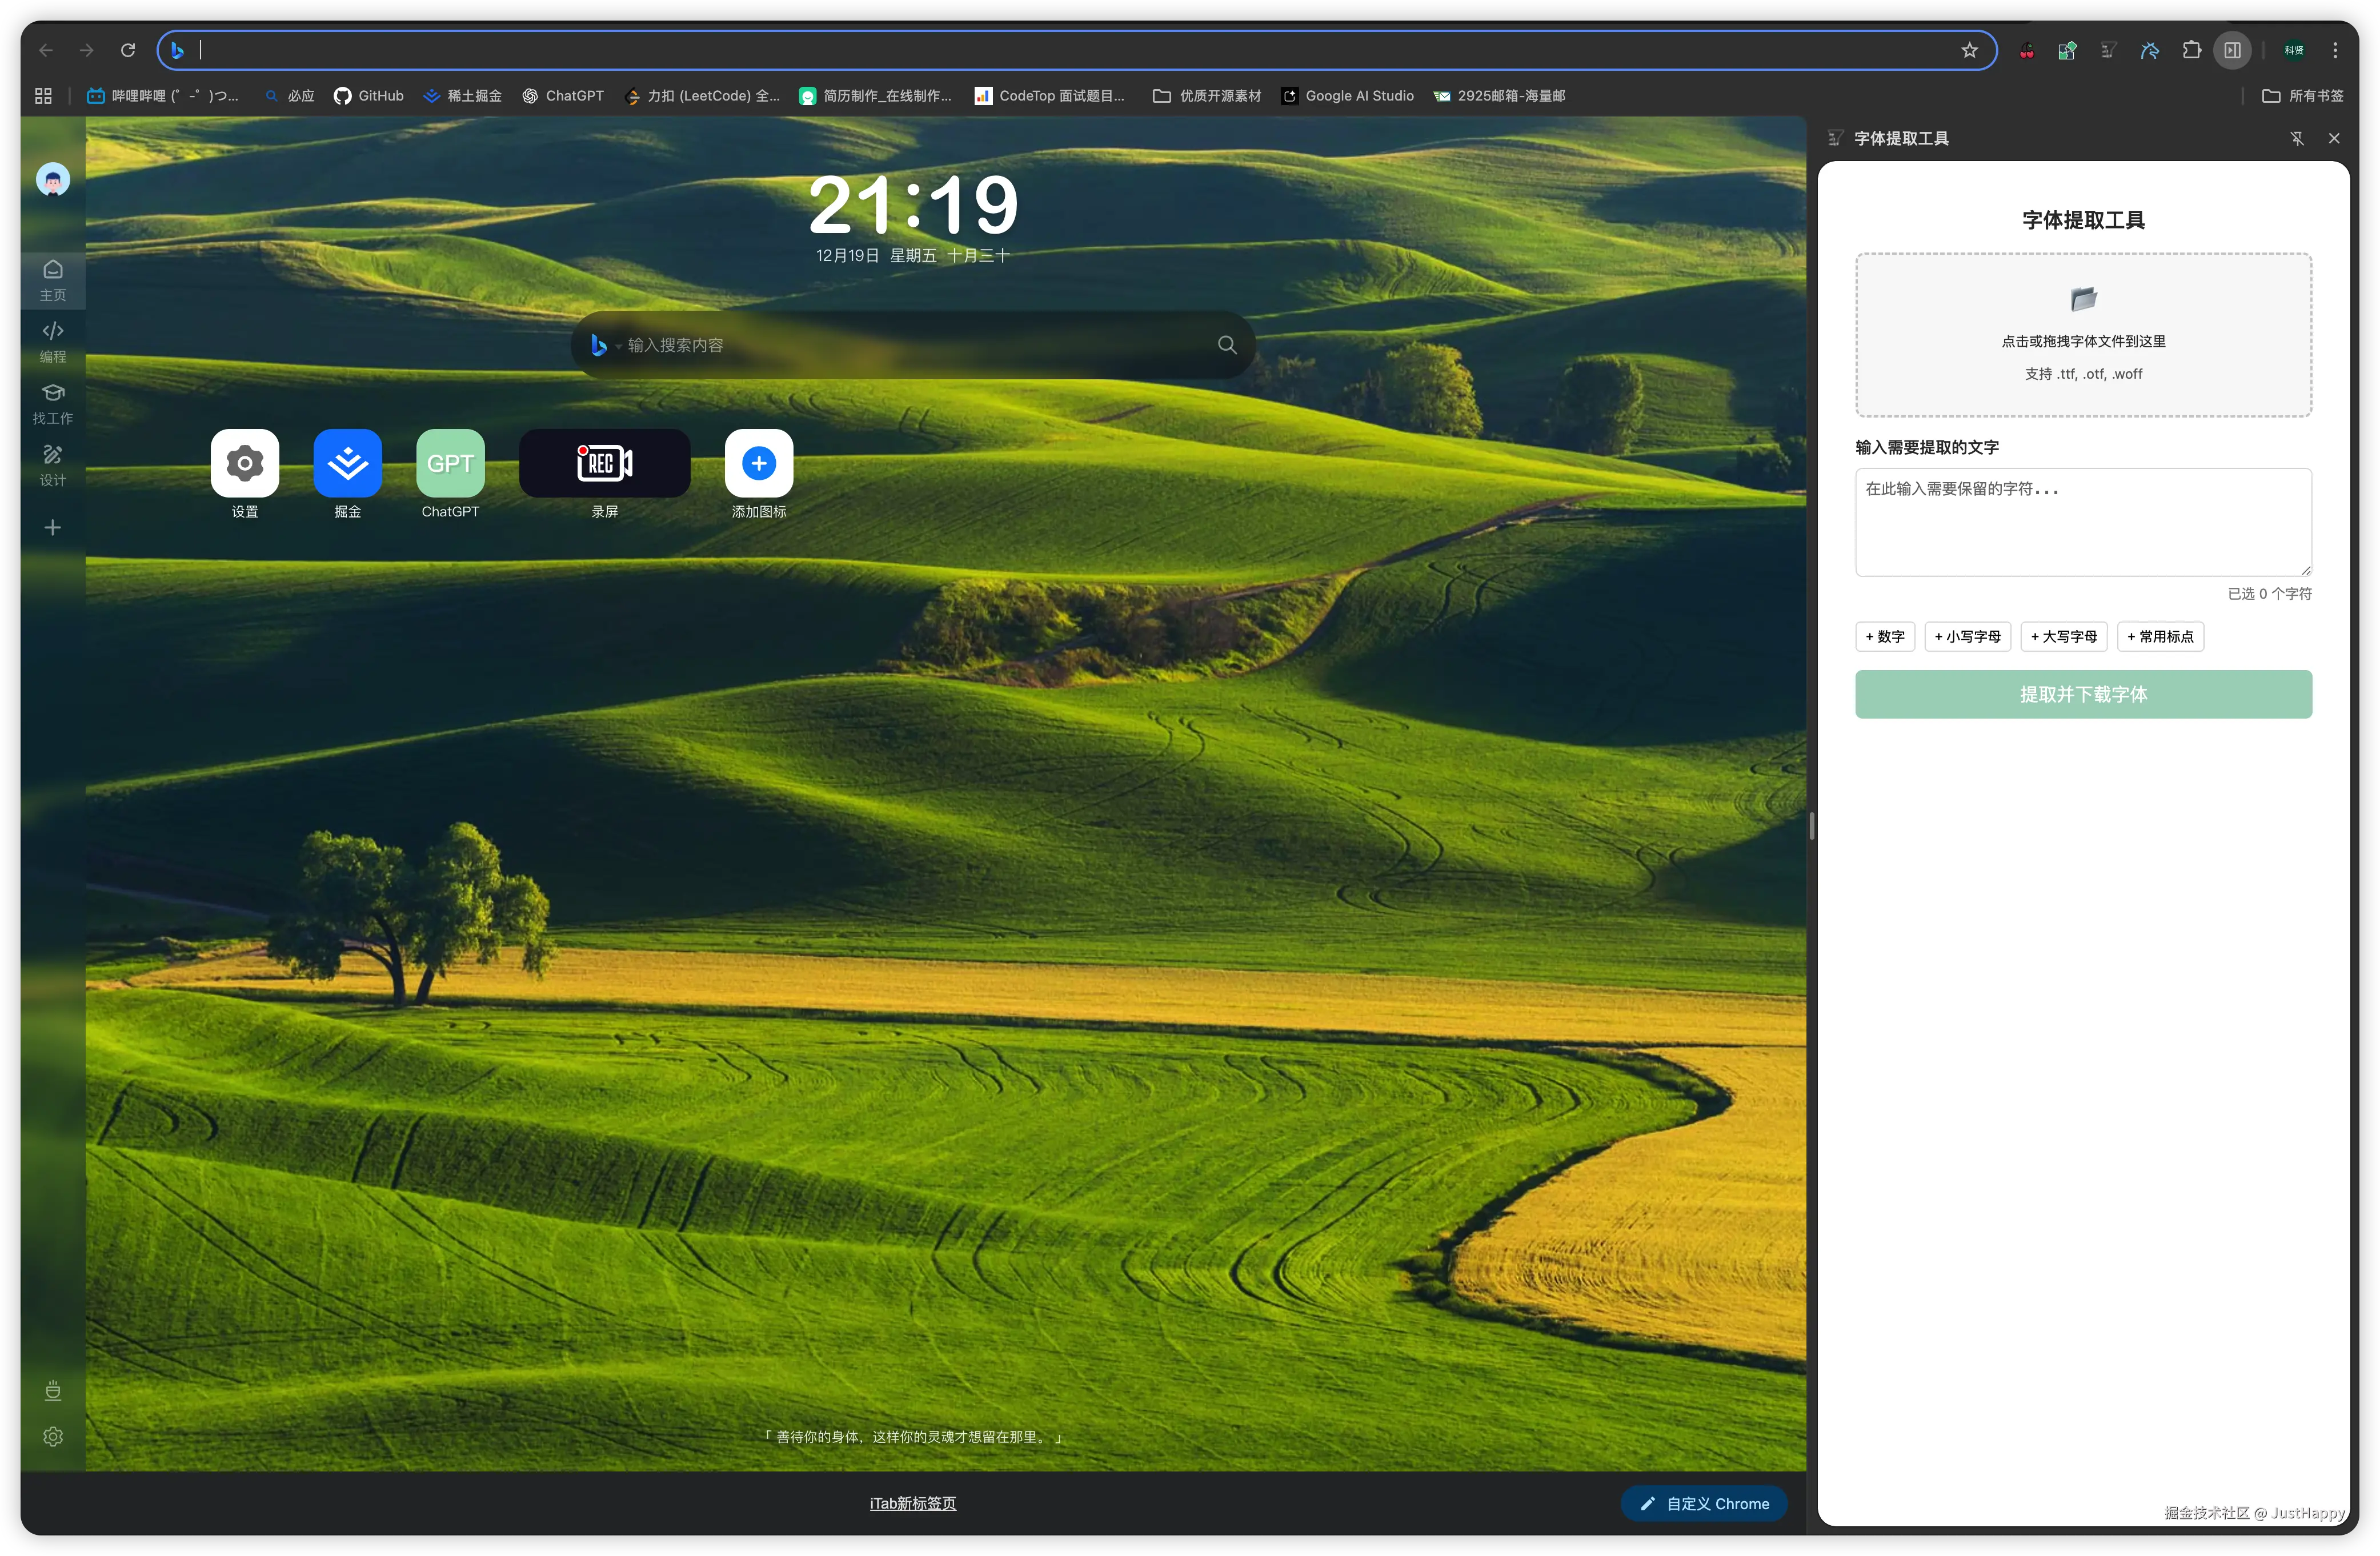Select the 找工作 sidebar category
The image size is (2380, 1556).
click(x=53, y=403)
